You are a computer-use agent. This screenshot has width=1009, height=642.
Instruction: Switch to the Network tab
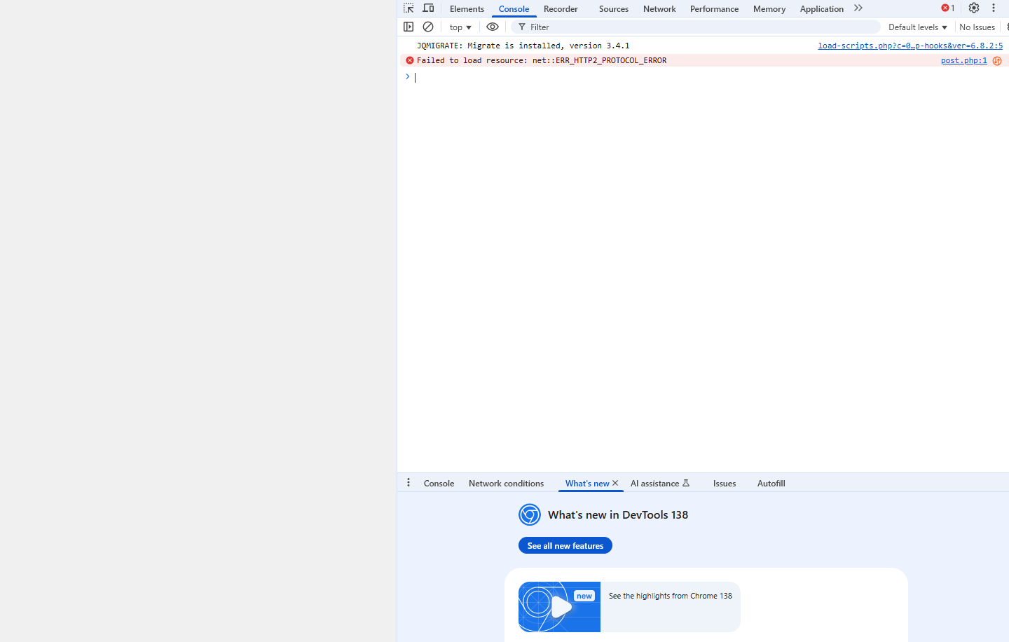(659, 9)
